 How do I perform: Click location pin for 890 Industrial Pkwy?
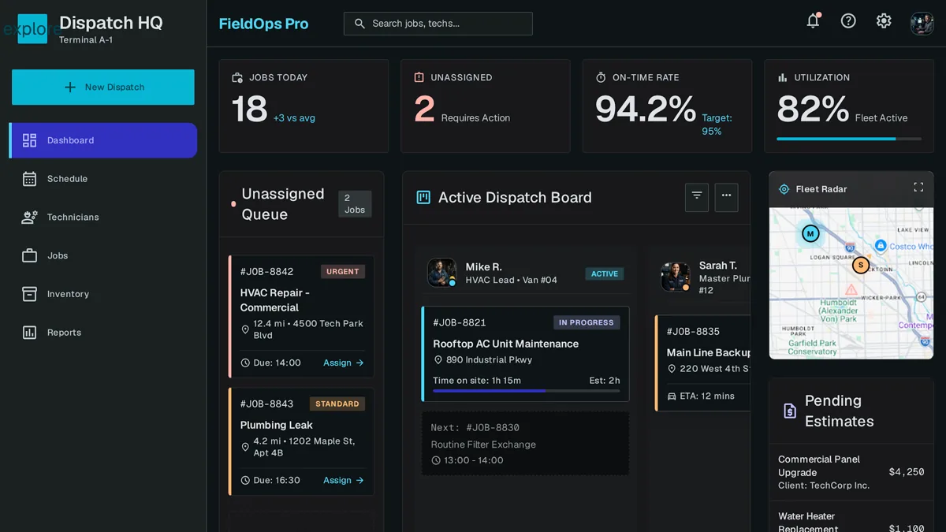pos(438,359)
